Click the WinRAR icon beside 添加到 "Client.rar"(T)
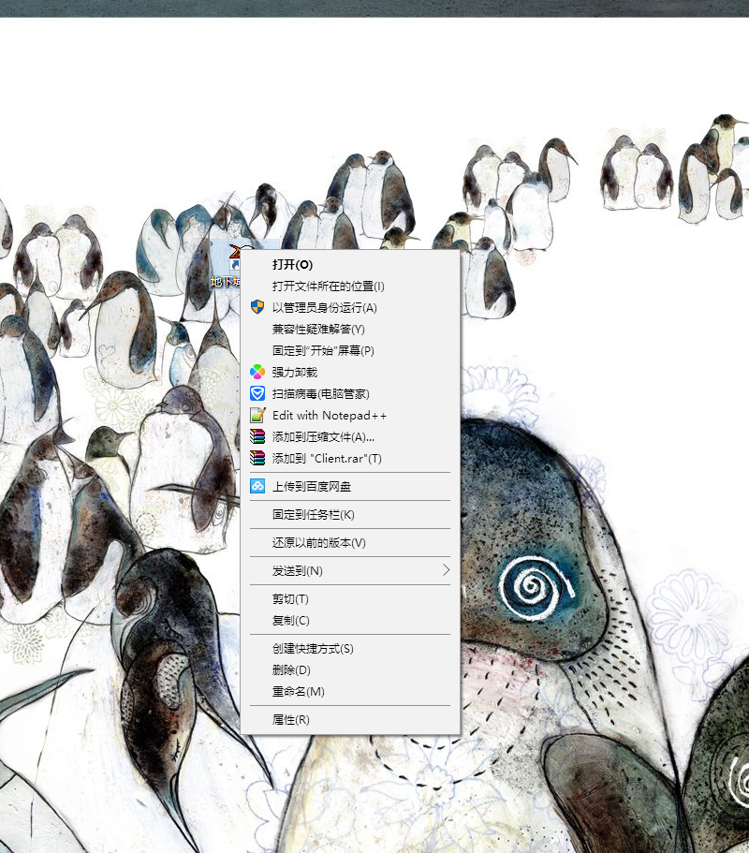This screenshot has height=853, width=749. 257,458
